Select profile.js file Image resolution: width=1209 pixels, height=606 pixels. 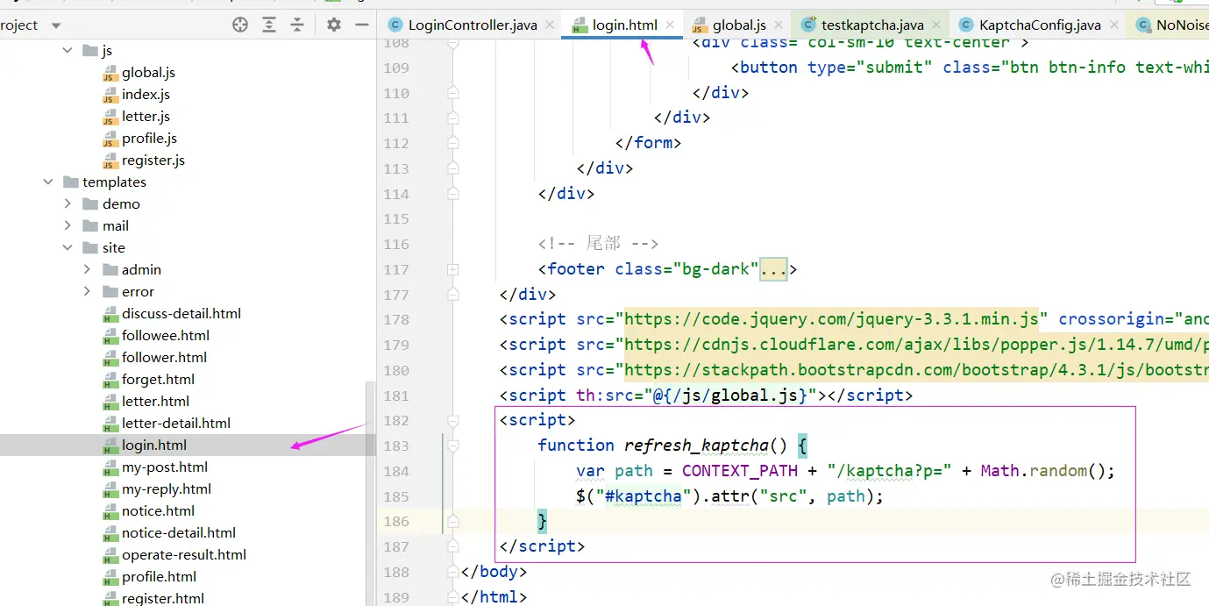[x=149, y=139]
